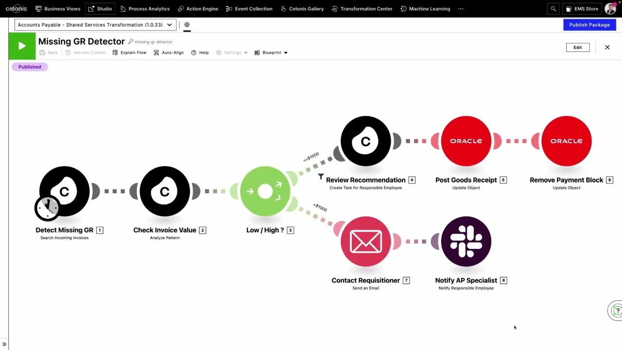Open Action Engine
Image resolution: width=622 pixels, height=350 pixels.
tap(198, 9)
